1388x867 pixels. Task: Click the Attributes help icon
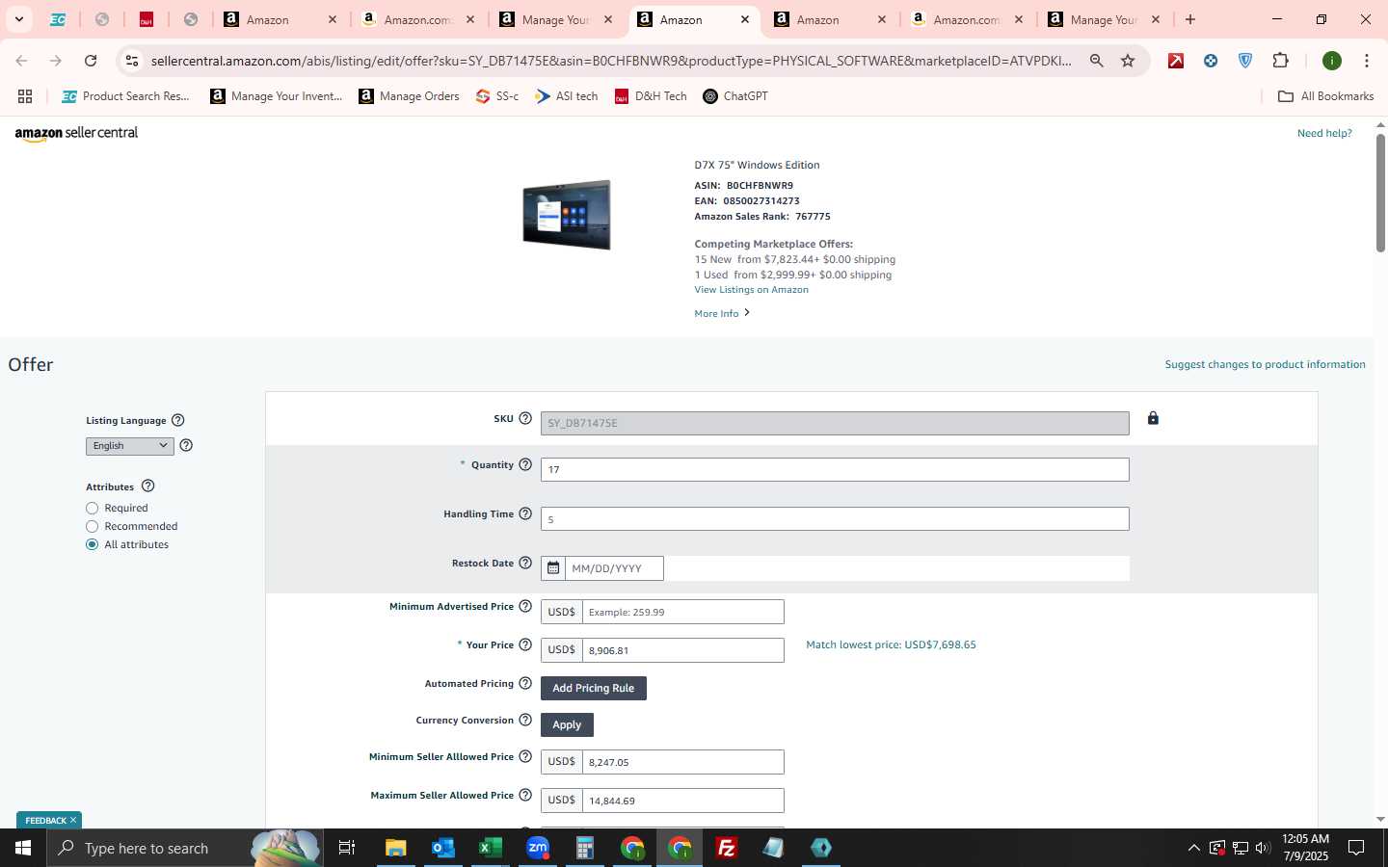(147, 486)
